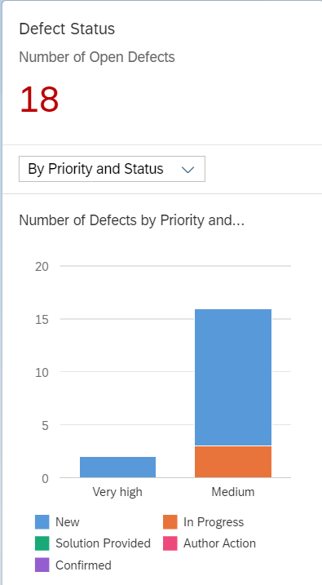This screenshot has height=585, width=322.
Task: Click the Very high category axis label
Action: [x=117, y=492]
